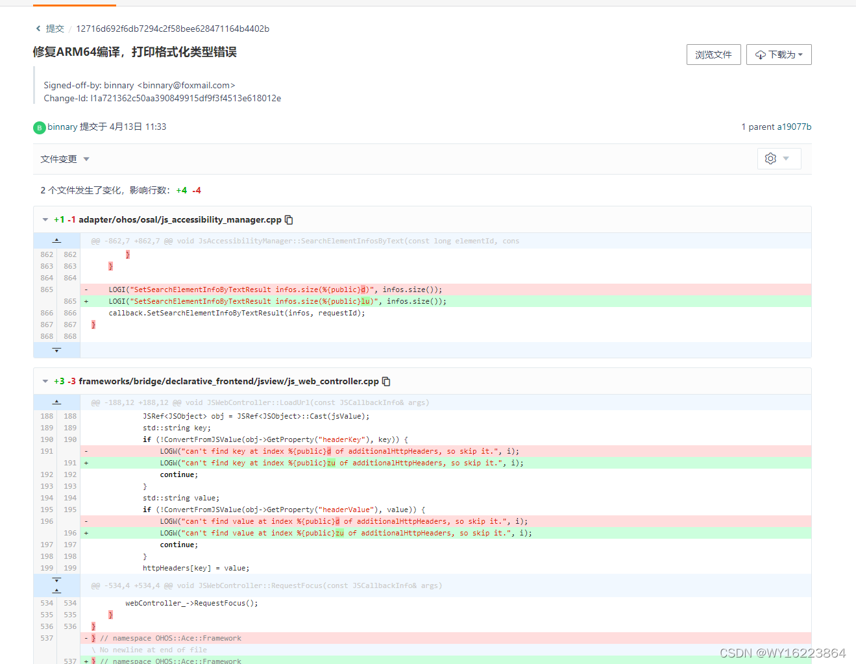Image resolution: width=856 pixels, height=664 pixels.
Task: Copy path of js_accessibility_manager.cpp
Action: point(289,220)
